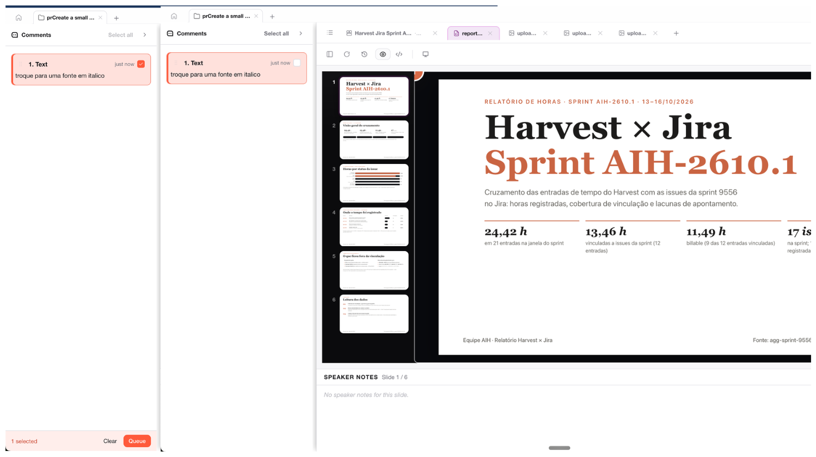Click Select all in middle Comments panel

pos(277,34)
